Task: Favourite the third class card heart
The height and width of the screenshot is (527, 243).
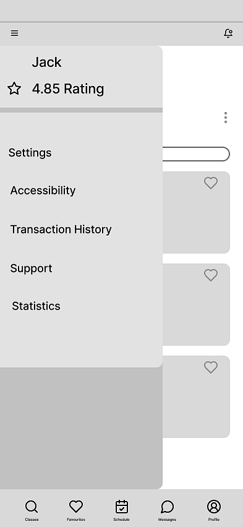Action: (x=211, y=367)
